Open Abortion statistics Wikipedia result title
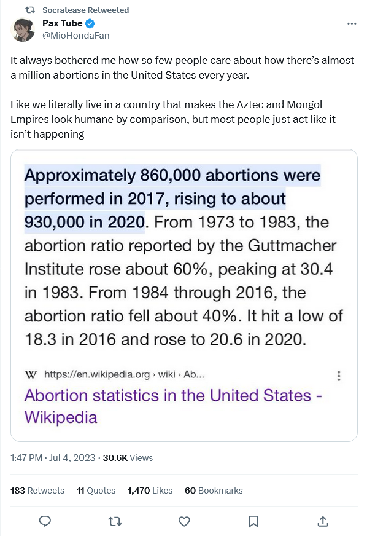The height and width of the screenshot is (536, 367). tap(173, 406)
